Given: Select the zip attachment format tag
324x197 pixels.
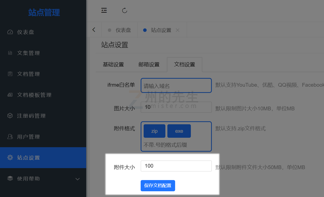Looking at the screenshot, I should tap(154, 131).
